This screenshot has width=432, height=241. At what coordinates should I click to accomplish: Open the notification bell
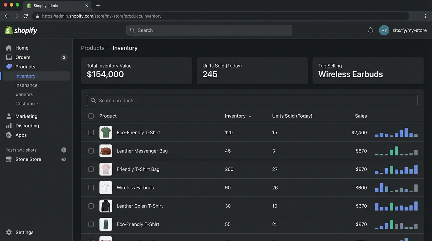(370, 30)
